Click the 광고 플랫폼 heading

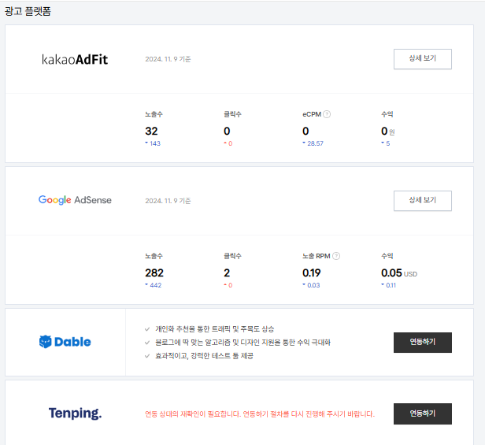tap(28, 11)
